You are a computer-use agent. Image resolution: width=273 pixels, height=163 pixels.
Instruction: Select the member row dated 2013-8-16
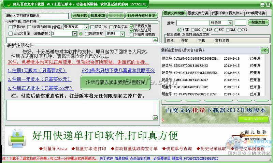coord(211,59)
